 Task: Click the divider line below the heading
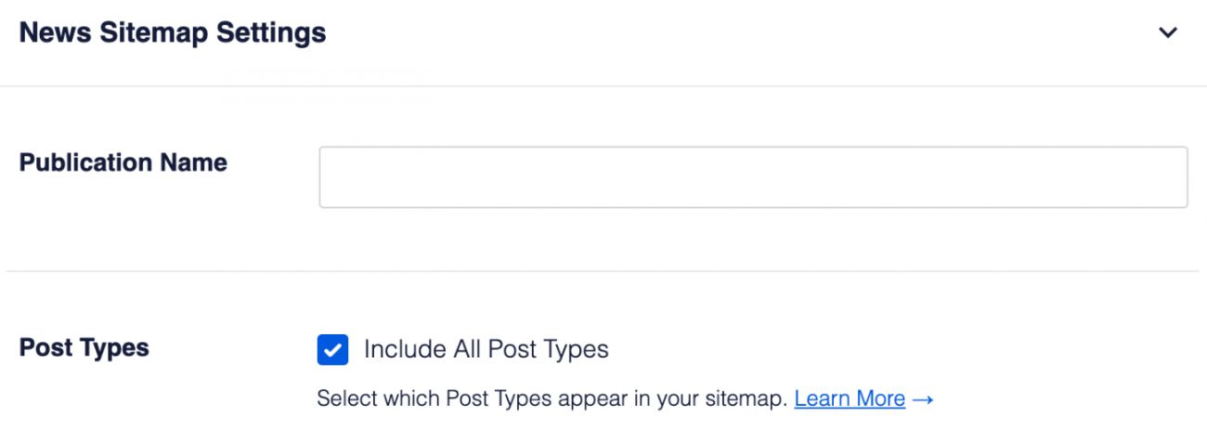[x=603, y=86]
